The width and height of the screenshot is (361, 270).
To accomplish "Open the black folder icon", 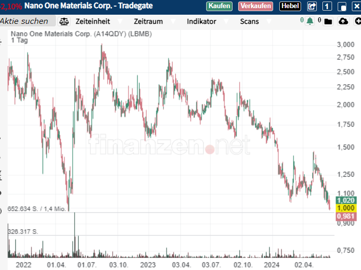I will (328, 22).
